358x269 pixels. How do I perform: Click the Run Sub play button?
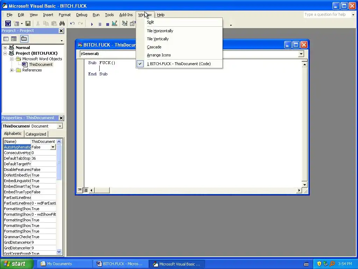tap(92, 24)
